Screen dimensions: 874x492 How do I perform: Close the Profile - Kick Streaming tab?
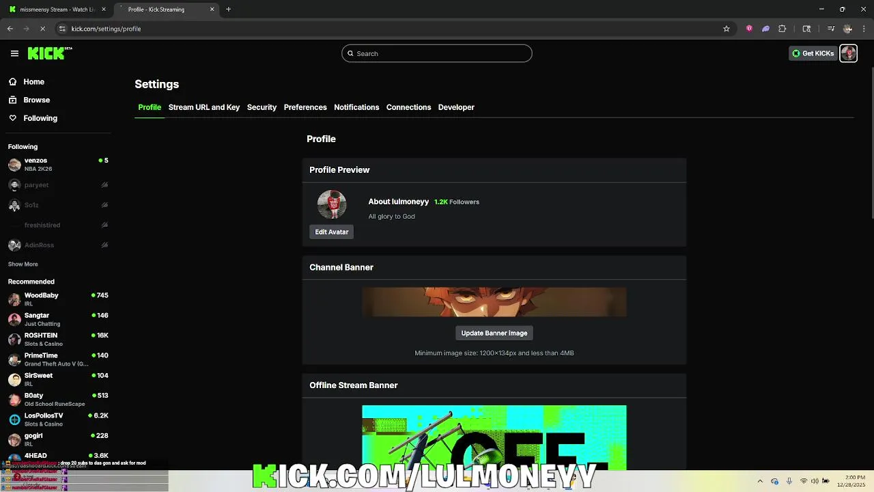tap(212, 10)
